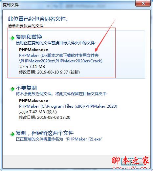The image size is (153, 171).
Task: Click the 大小: 7.42 MB (较大) line
Action: (x=38, y=112)
